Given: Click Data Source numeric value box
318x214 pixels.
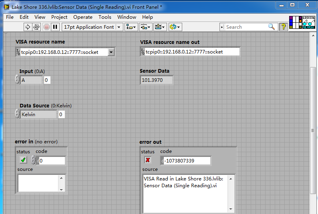Looking at the screenshot, I should click(x=61, y=115).
